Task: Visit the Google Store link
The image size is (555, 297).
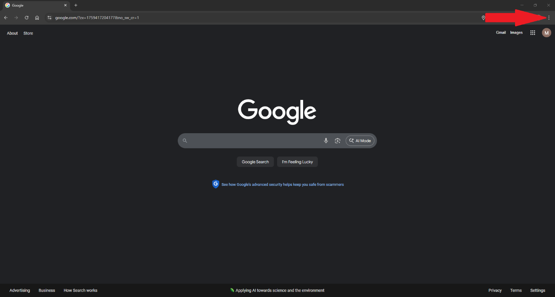Action: click(28, 33)
